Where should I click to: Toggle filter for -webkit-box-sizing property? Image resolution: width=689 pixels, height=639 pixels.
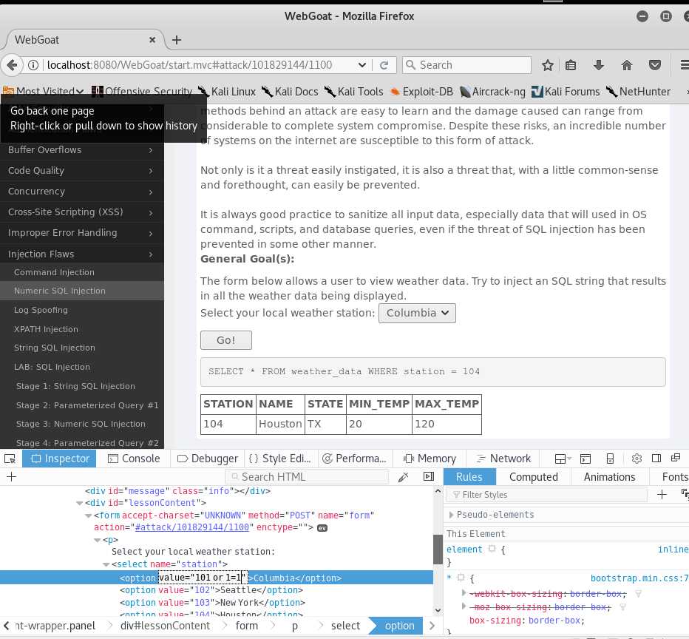(x=638, y=594)
